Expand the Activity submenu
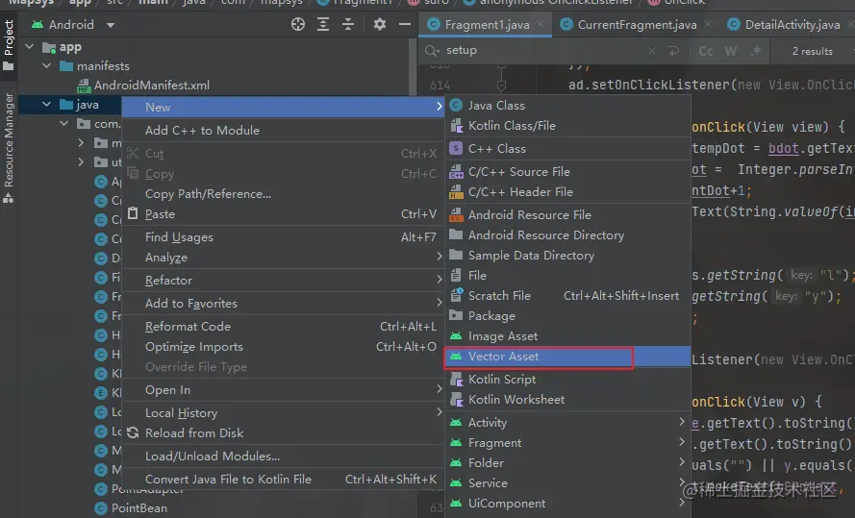This screenshot has width=855, height=518. [568, 422]
